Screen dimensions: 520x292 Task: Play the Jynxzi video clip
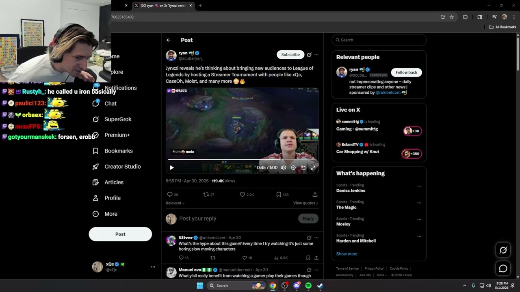pos(172,167)
